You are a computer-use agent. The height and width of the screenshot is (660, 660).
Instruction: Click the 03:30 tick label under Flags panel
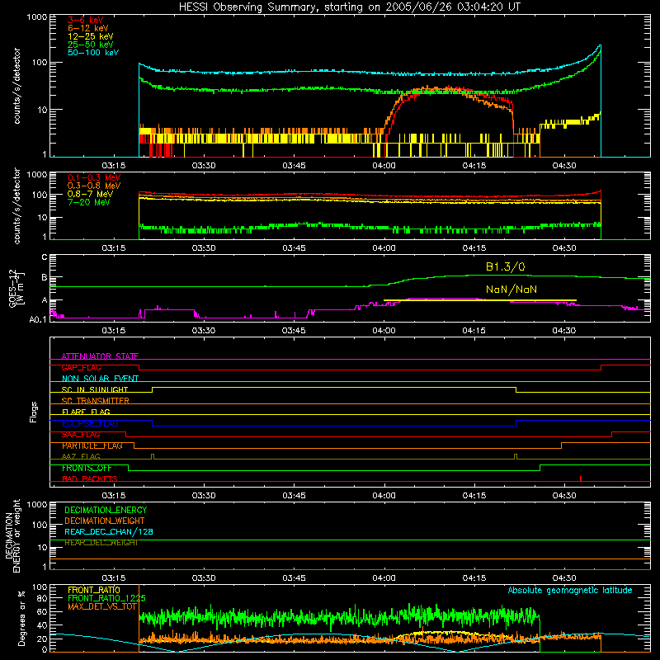pos(204,496)
